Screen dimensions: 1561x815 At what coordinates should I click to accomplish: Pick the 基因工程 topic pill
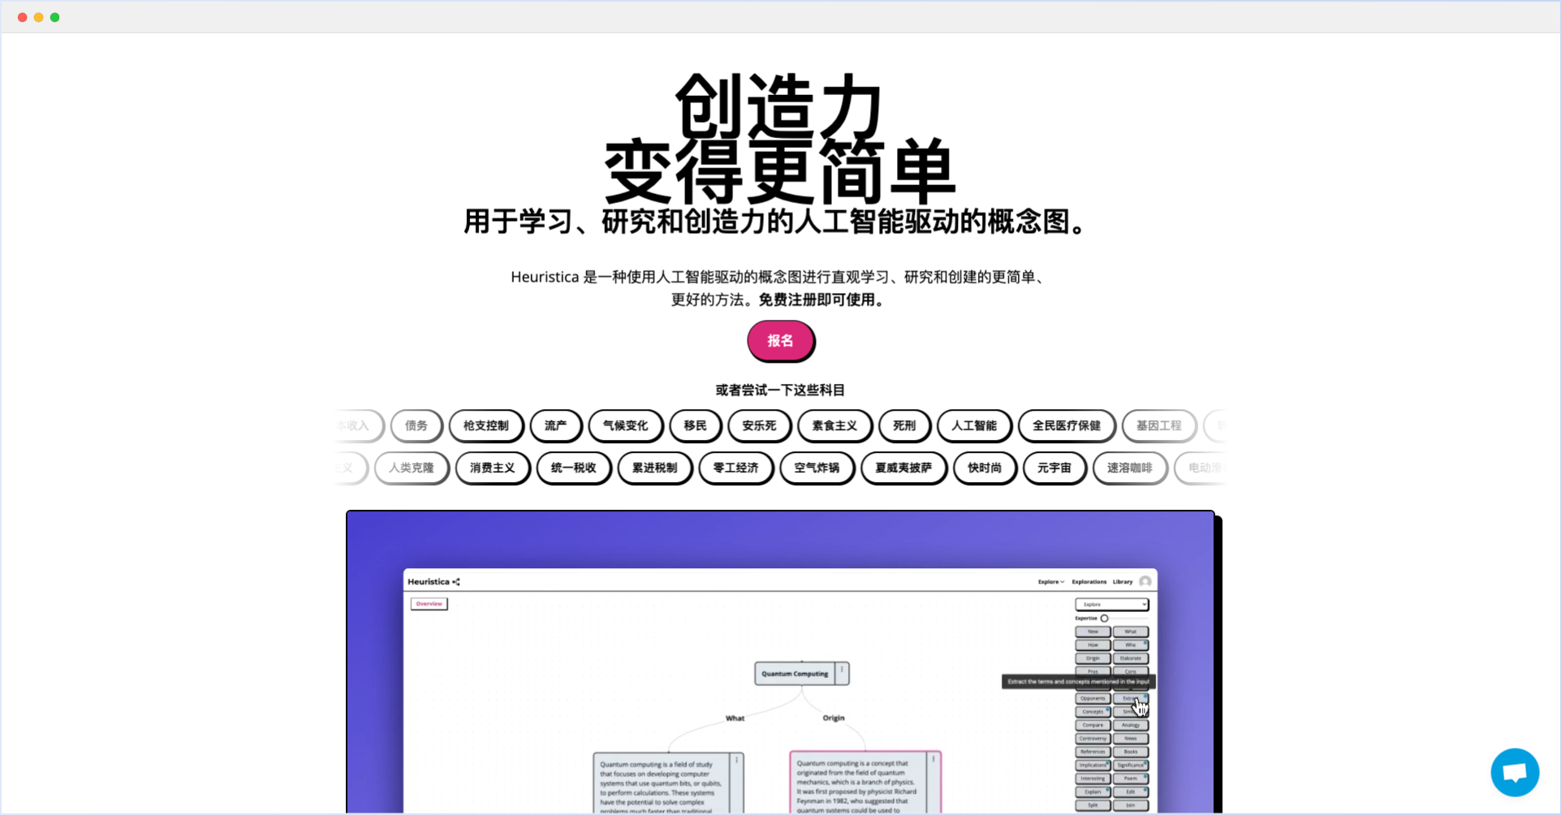(1159, 425)
